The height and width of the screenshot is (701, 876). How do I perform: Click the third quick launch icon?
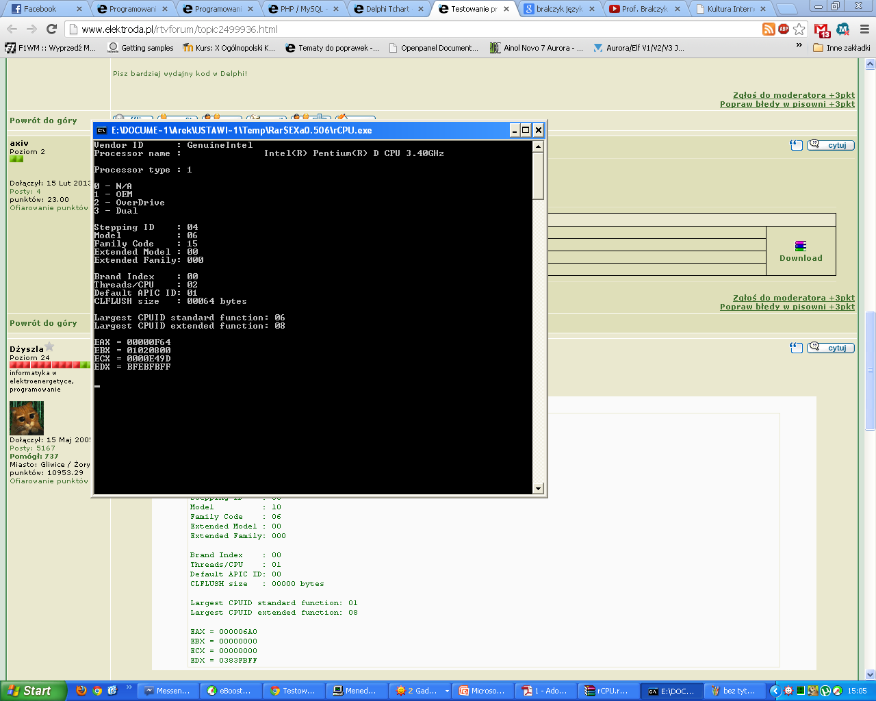pyautogui.click(x=113, y=691)
